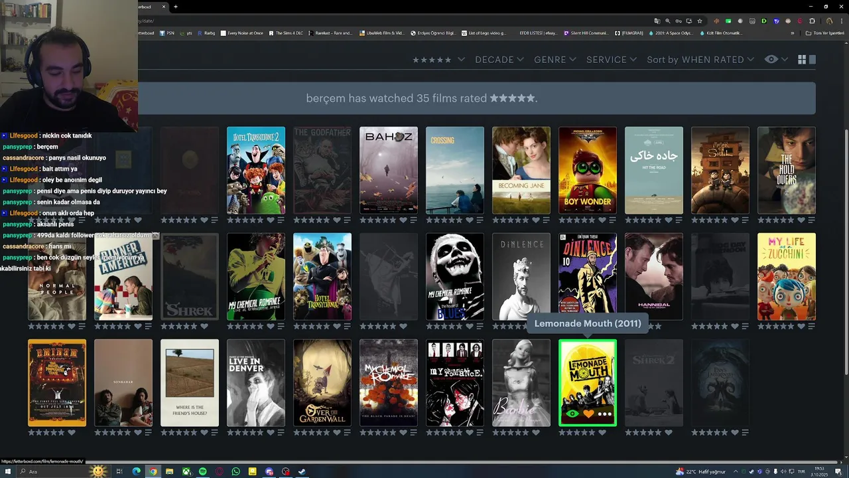Open WhatsApp from the taskbar

pos(236,471)
